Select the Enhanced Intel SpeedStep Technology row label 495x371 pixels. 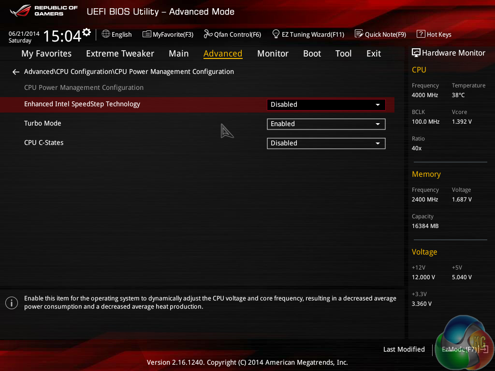[82, 104]
